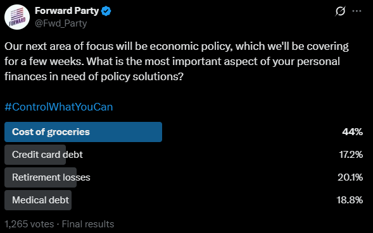Image resolution: width=373 pixels, height=233 pixels.
Task: Click the Final results label
Action: pyautogui.click(x=88, y=224)
